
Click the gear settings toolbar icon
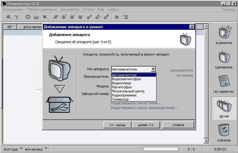[x=28, y=17]
